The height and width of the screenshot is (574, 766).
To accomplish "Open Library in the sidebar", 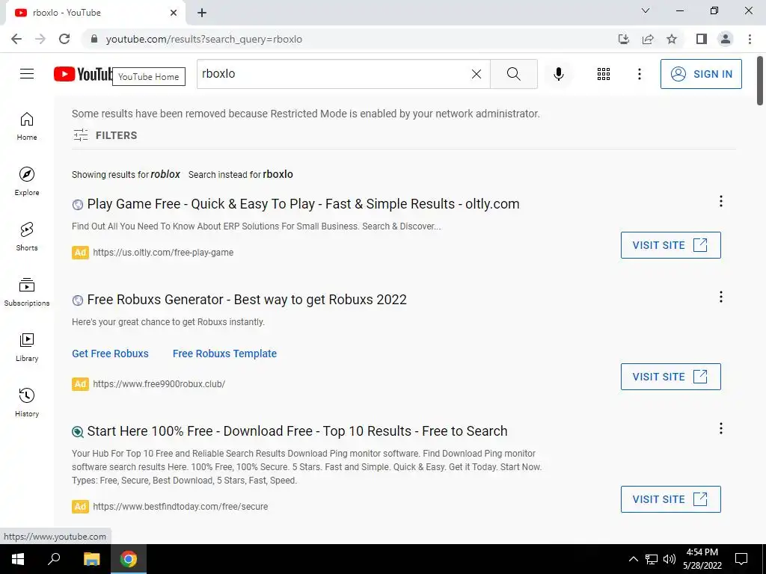I will pyautogui.click(x=27, y=347).
